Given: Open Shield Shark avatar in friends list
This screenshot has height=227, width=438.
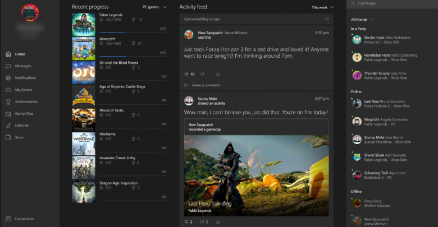Looking at the screenshot, I should [357, 157].
